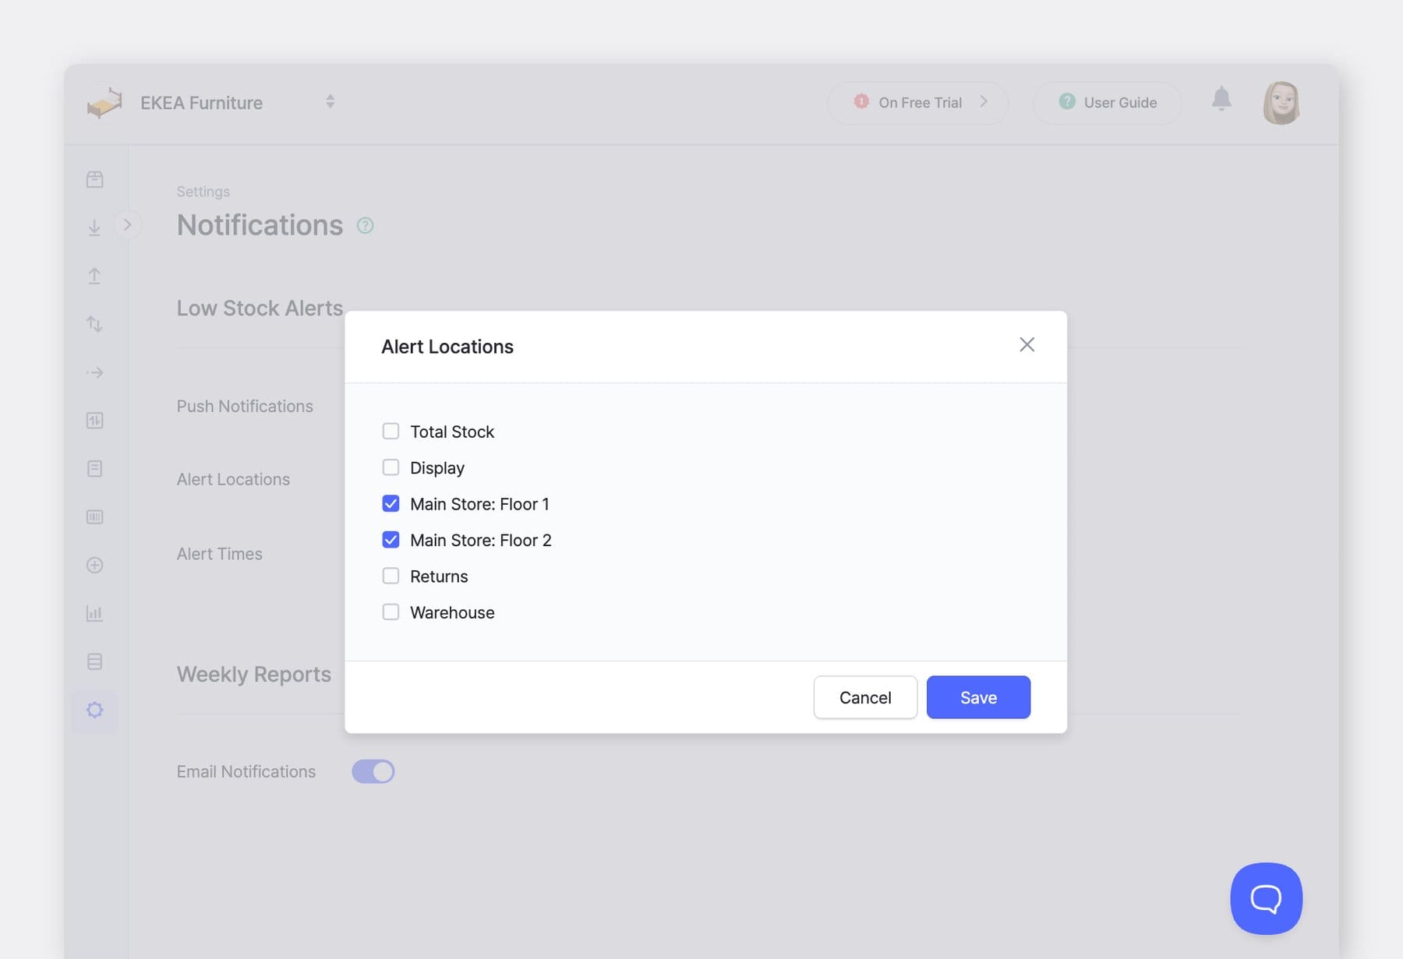The width and height of the screenshot is (1403, 959).
Task: Disable the Email Notifications toggle
Action: (x=373, y=770)
